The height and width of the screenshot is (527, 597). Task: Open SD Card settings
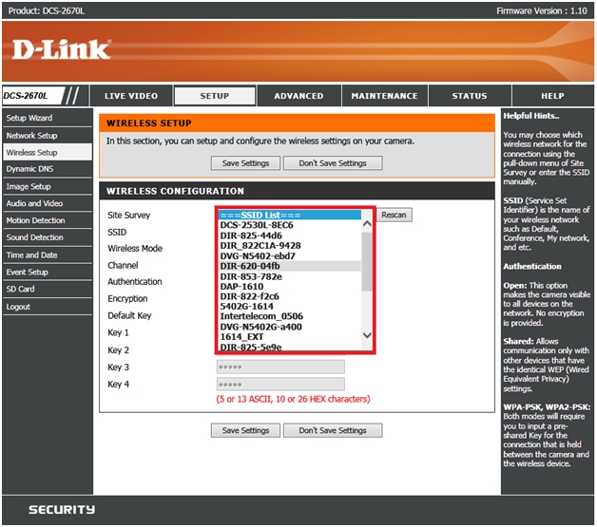click(x=21, y=289)
